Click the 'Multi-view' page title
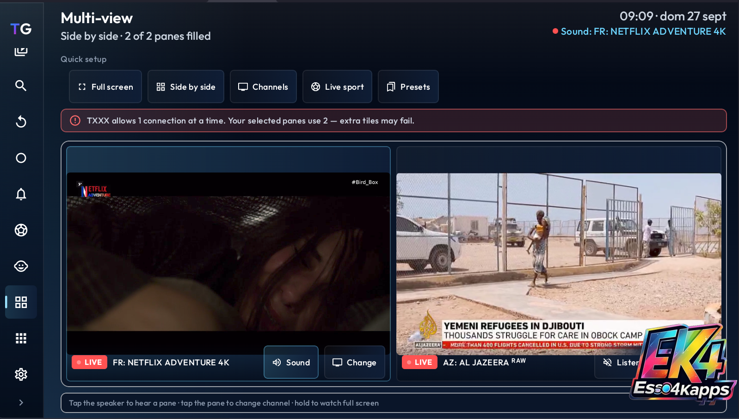Image resolution: width=739 pixels, height=419 pixels. click(x=97, y=18)
